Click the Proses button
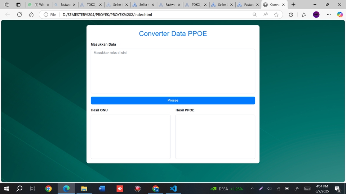The height and width of the screenshot is (194, 346). tap(173, 100)
